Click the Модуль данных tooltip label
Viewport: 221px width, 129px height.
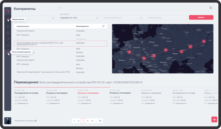(18, 19)
